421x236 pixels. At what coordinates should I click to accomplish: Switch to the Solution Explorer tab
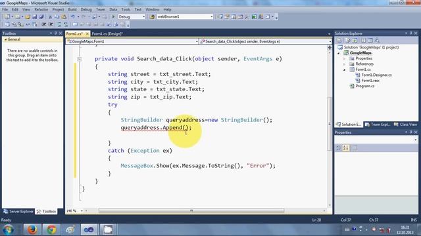tap(348, 125)
